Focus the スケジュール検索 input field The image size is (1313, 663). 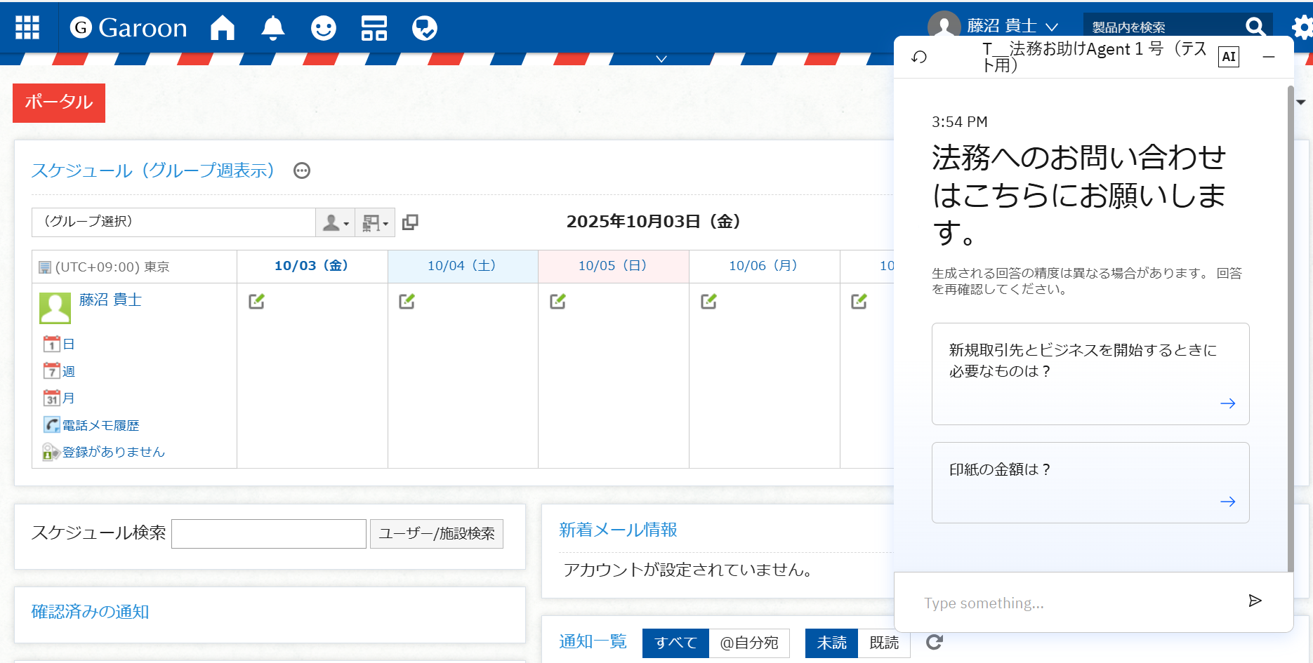(x=269, y=534)
